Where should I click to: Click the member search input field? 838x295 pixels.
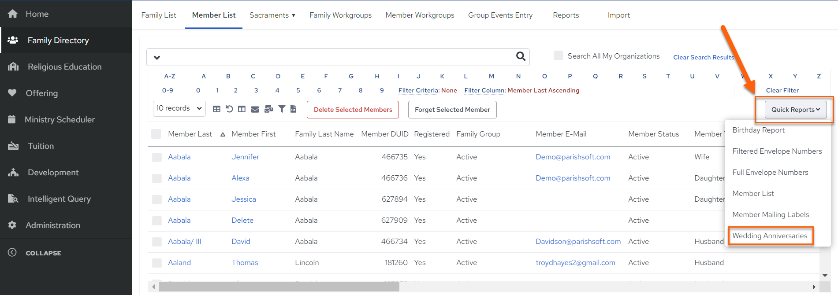pos(337,57)
